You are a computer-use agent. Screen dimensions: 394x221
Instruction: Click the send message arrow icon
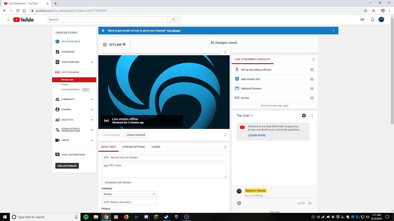pyautogui.click(x=310, y=203)
